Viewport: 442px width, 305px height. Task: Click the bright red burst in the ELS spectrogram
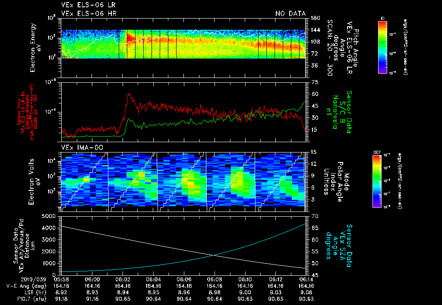coord(130,37)
